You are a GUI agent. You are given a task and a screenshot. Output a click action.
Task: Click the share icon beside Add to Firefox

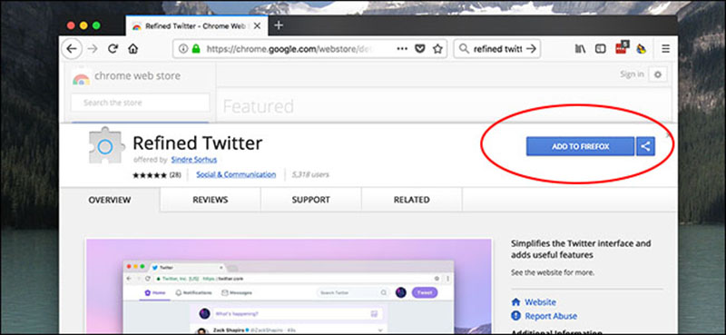[x=645, y=146]
